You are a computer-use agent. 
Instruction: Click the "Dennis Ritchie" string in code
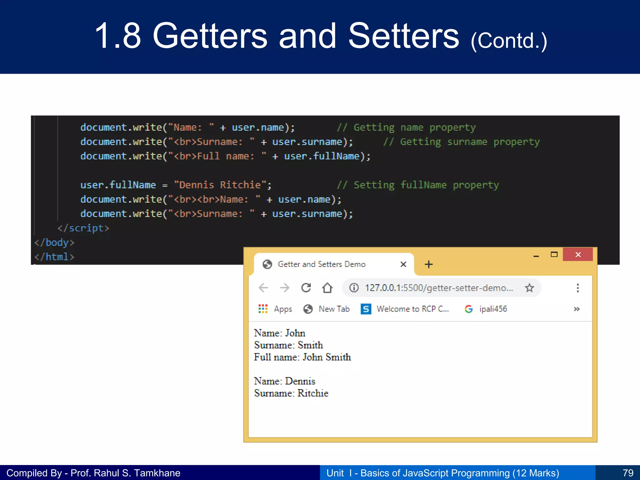[220, 185]
